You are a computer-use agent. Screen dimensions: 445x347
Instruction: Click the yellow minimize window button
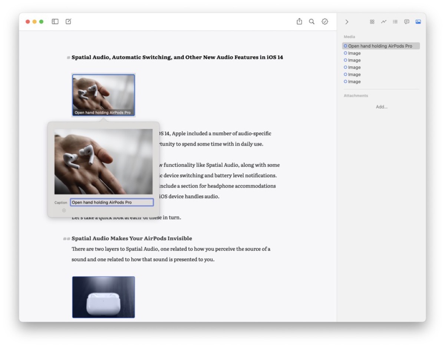(34, 22)
